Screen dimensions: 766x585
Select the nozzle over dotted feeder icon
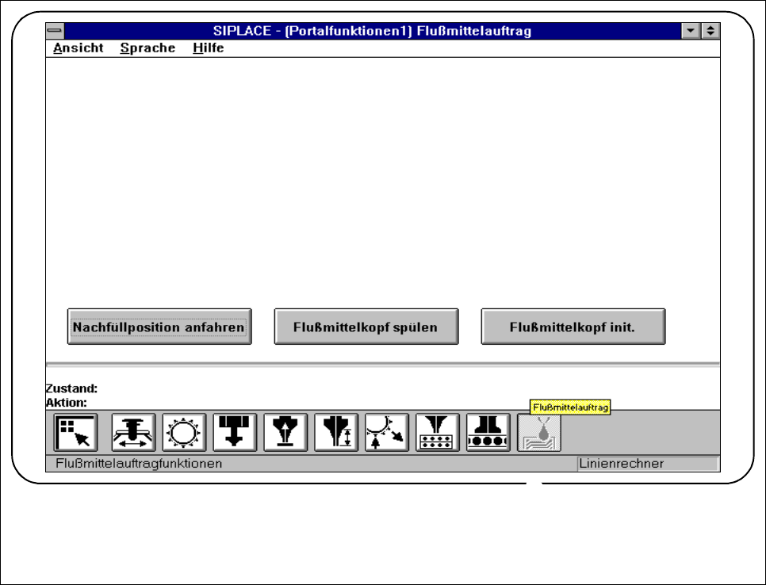point(438,432)
